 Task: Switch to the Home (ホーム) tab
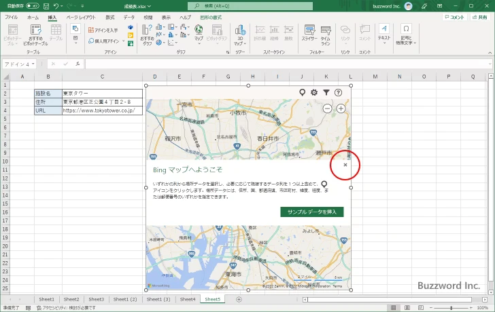[x=33, y=18]
